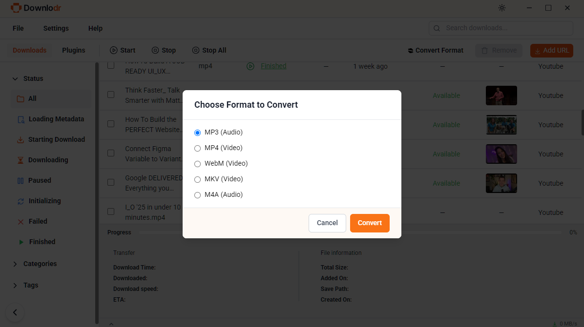This screenshot has width=584, height=327.
Task: Toggle the light/dark theme sun icon
Action: coord(502,8)
